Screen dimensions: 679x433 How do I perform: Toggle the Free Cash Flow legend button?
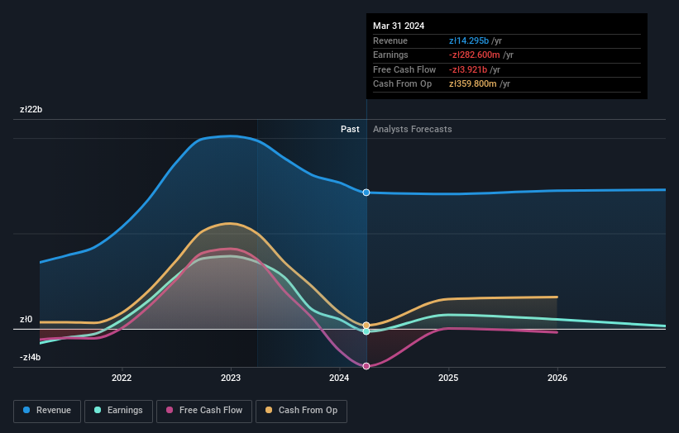(x=204, y=411)
